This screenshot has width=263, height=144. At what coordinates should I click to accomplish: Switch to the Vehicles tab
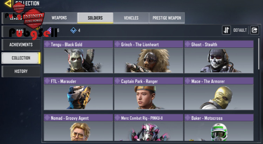[x=131, y=18]
